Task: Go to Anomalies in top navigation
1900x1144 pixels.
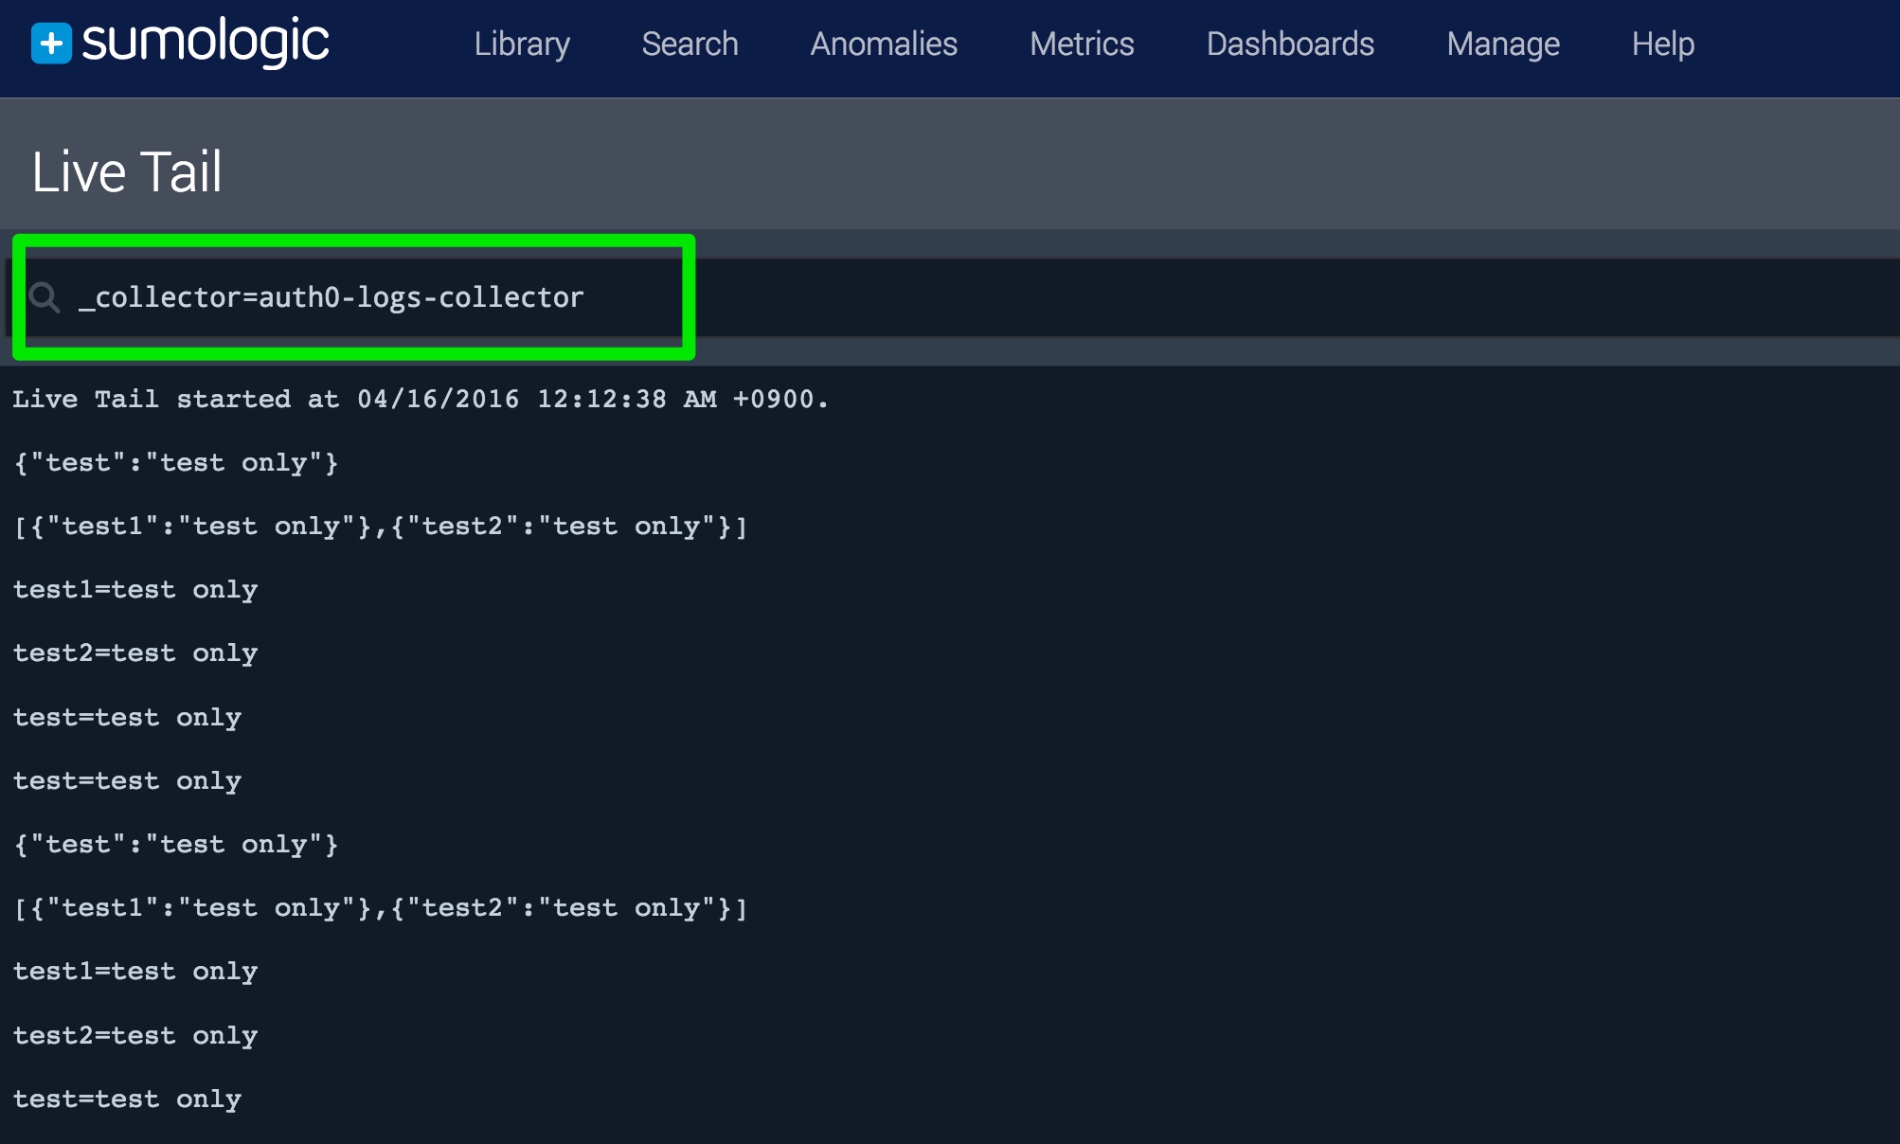Action: tap(884, 44)
